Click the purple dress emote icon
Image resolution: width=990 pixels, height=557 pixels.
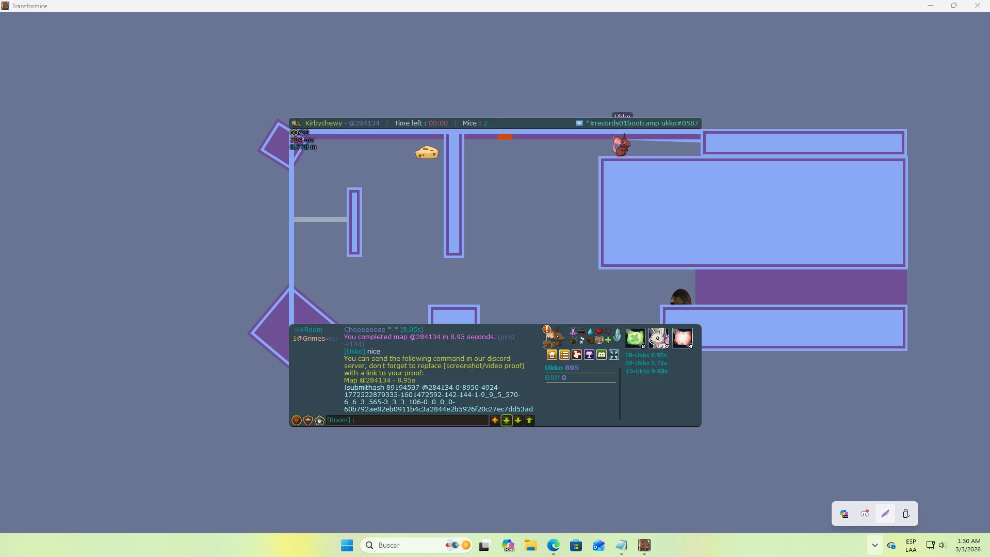pos(573,332)
